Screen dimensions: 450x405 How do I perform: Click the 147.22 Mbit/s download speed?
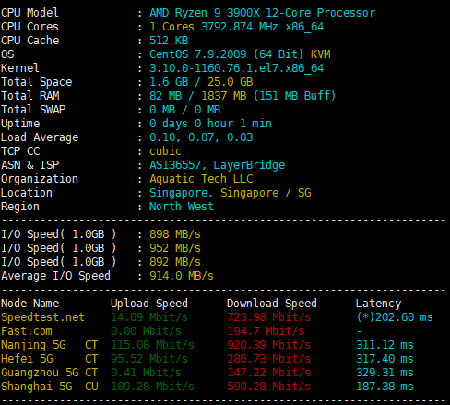268,373
